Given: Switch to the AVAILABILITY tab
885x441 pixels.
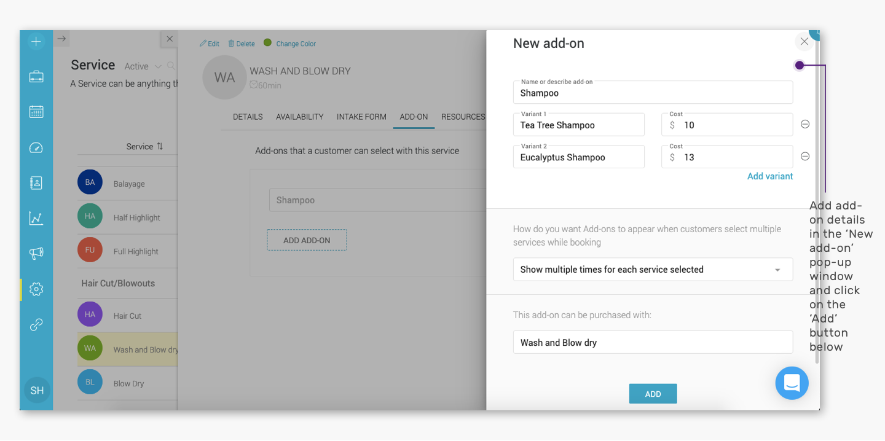Looking at the screenshot, I should pos(299,117).
